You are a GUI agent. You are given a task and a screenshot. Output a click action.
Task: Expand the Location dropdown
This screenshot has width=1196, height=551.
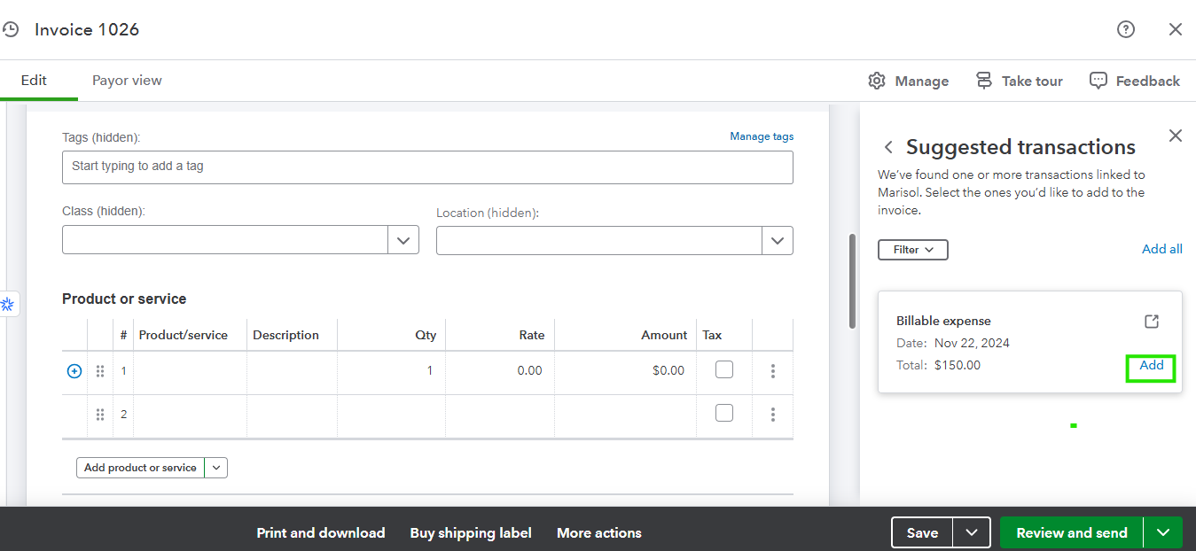(778, 239)
